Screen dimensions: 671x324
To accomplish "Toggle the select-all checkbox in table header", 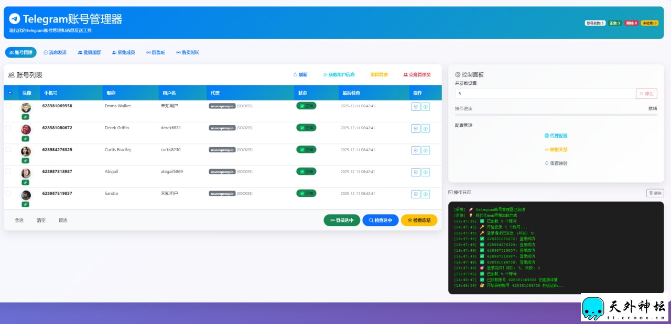I will 10,93.
